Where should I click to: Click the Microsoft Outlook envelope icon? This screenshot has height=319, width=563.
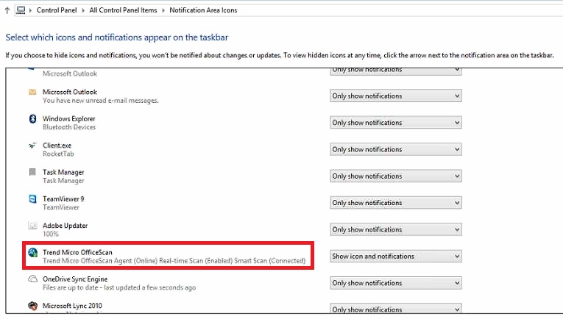32,92
